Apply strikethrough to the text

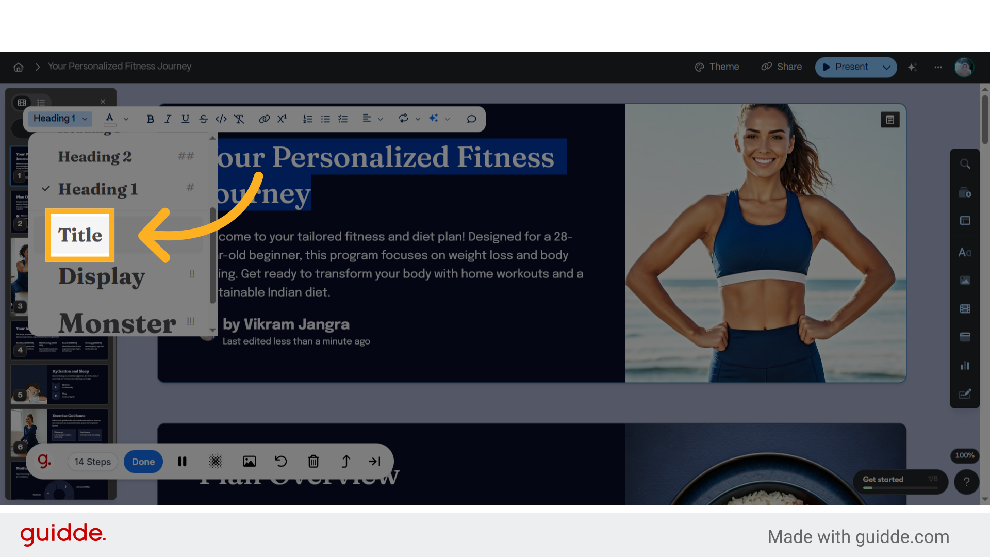[x=204, y=119]
